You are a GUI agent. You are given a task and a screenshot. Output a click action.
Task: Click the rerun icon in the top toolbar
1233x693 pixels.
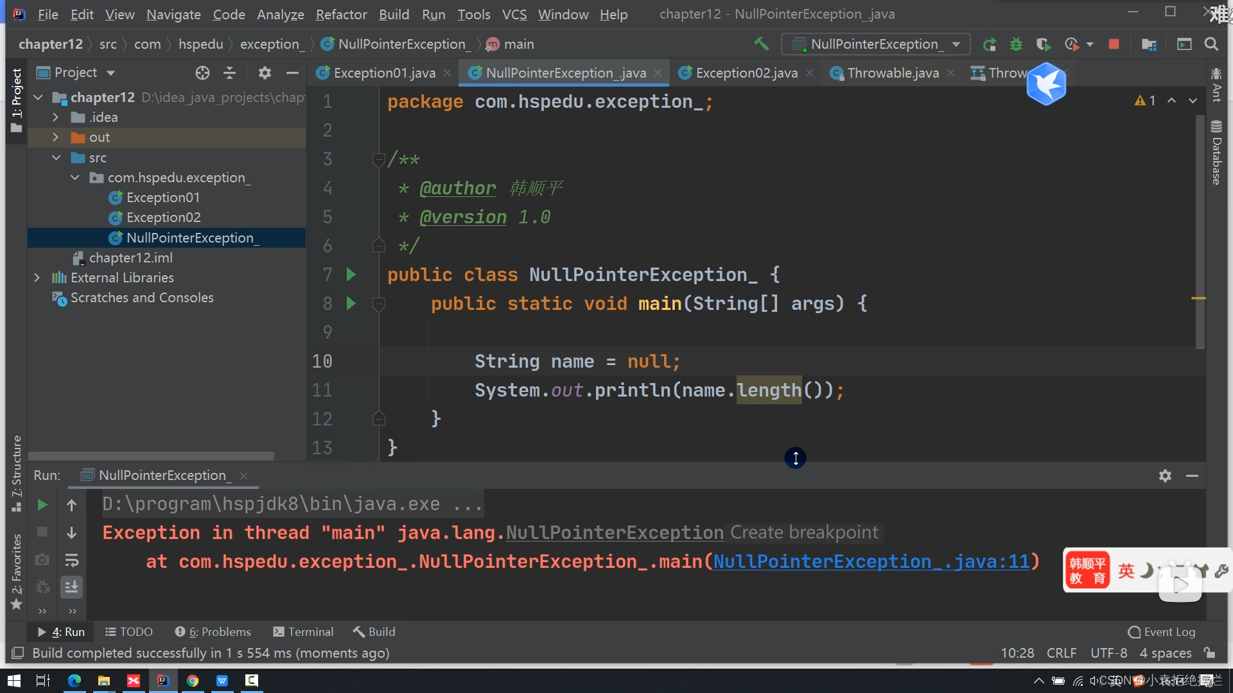pyautogui.click(x=990, y=44)
